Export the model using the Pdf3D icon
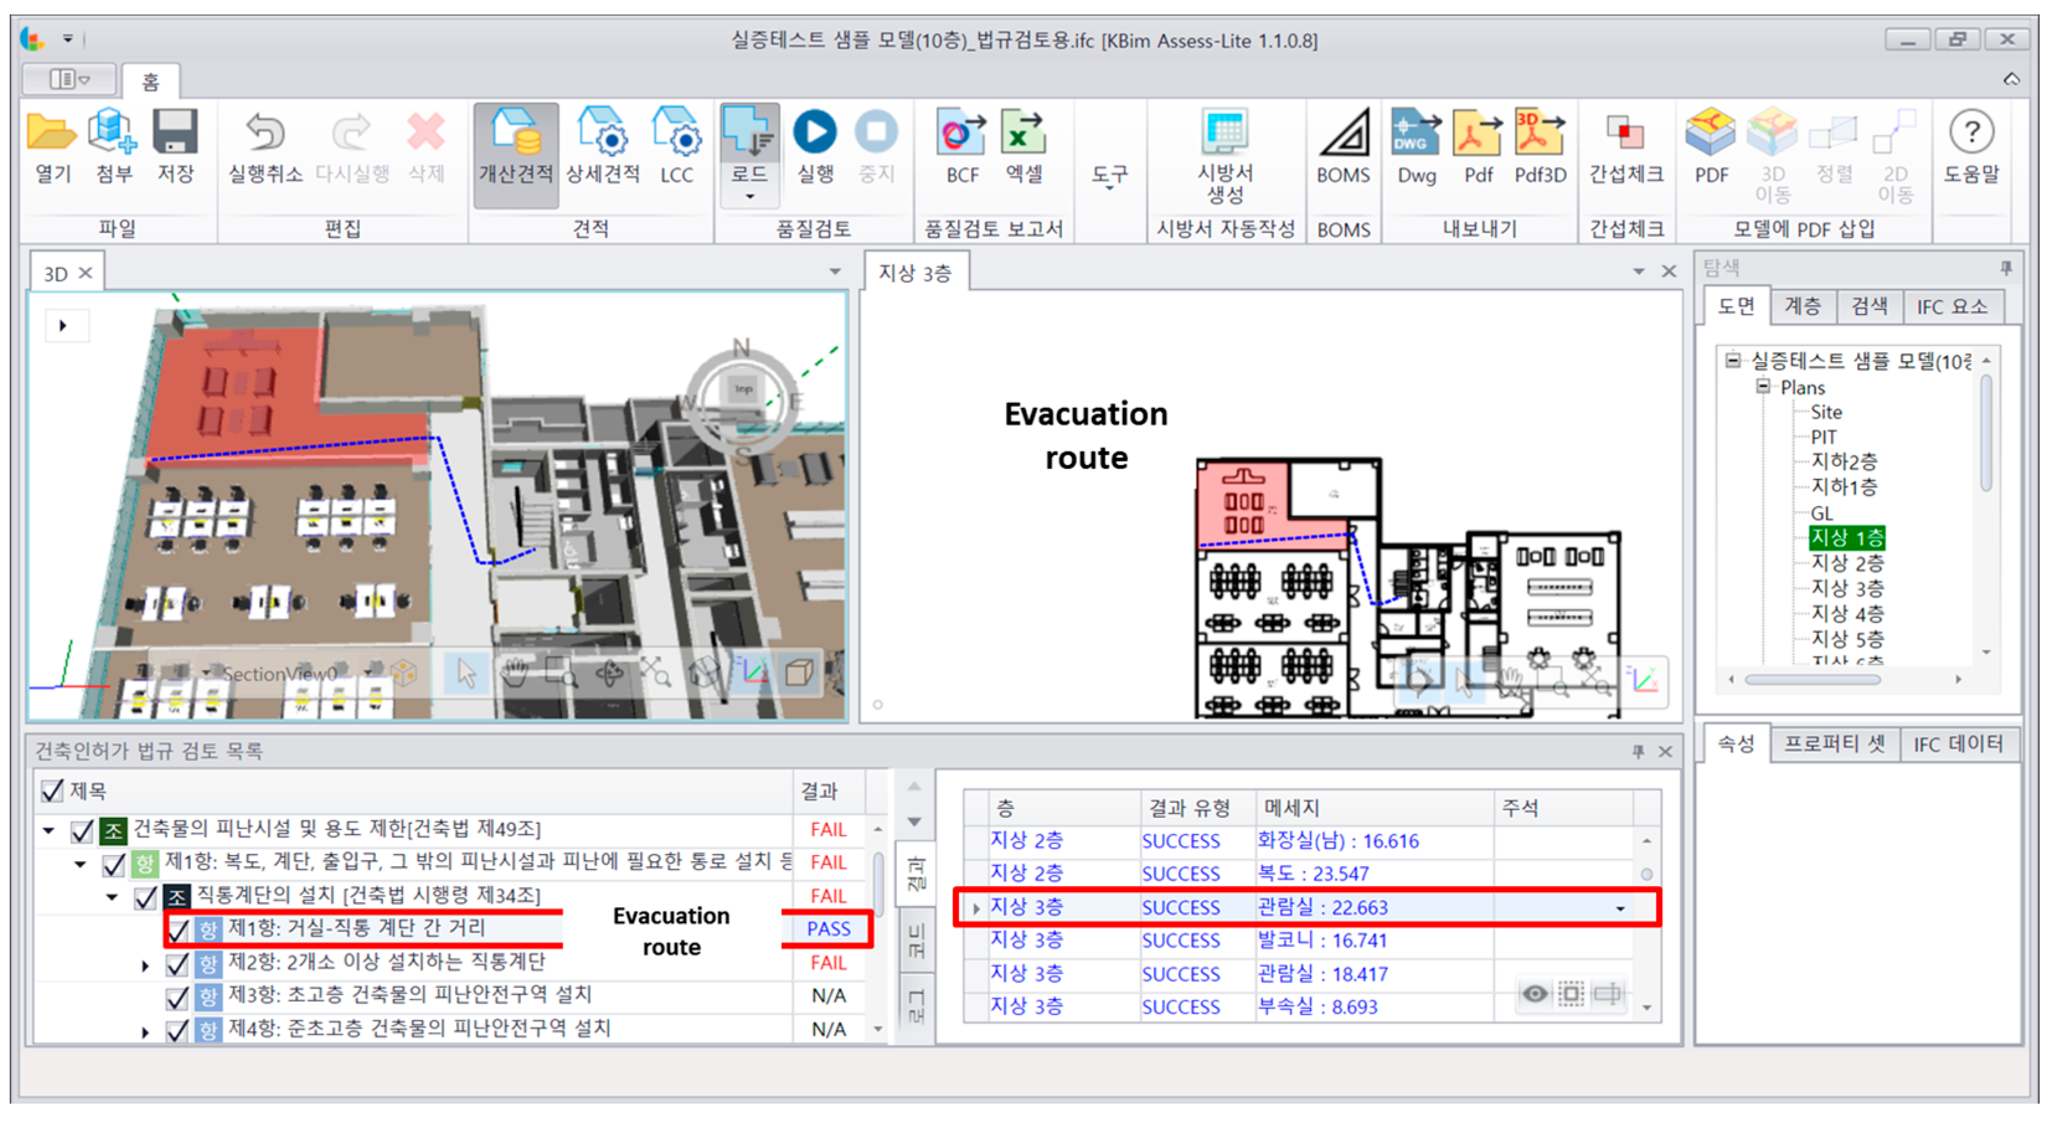 point(1540,132)
